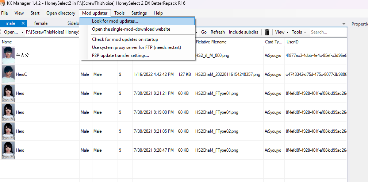Viewport: 368px width, 182px height.
Task: Open the tab list dropdown arrow
Action: point(344,24)
